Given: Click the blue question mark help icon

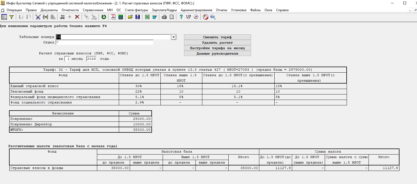Looking at the screenshot, I should tap(181, 17).
